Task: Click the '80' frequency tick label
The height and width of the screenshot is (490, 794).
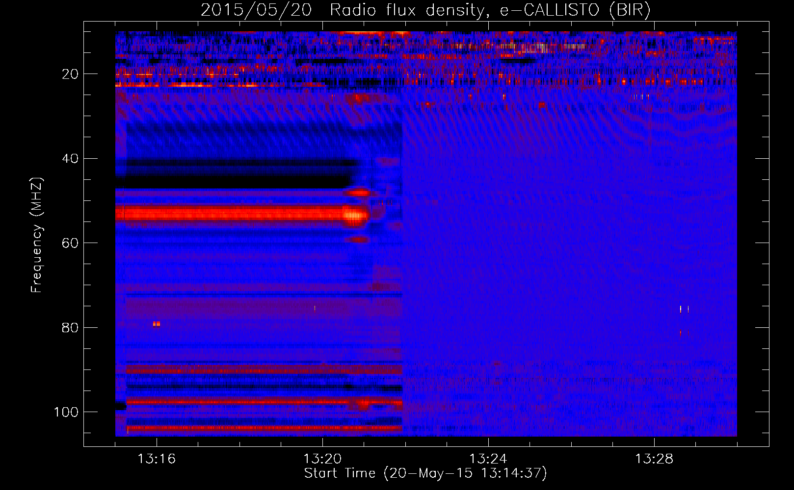Action: (x=71, y=327)
